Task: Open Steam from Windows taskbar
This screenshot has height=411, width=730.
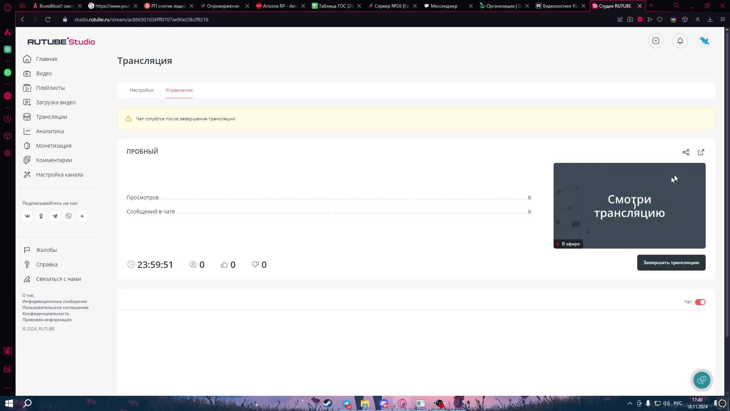Action: tap(328, 403)
